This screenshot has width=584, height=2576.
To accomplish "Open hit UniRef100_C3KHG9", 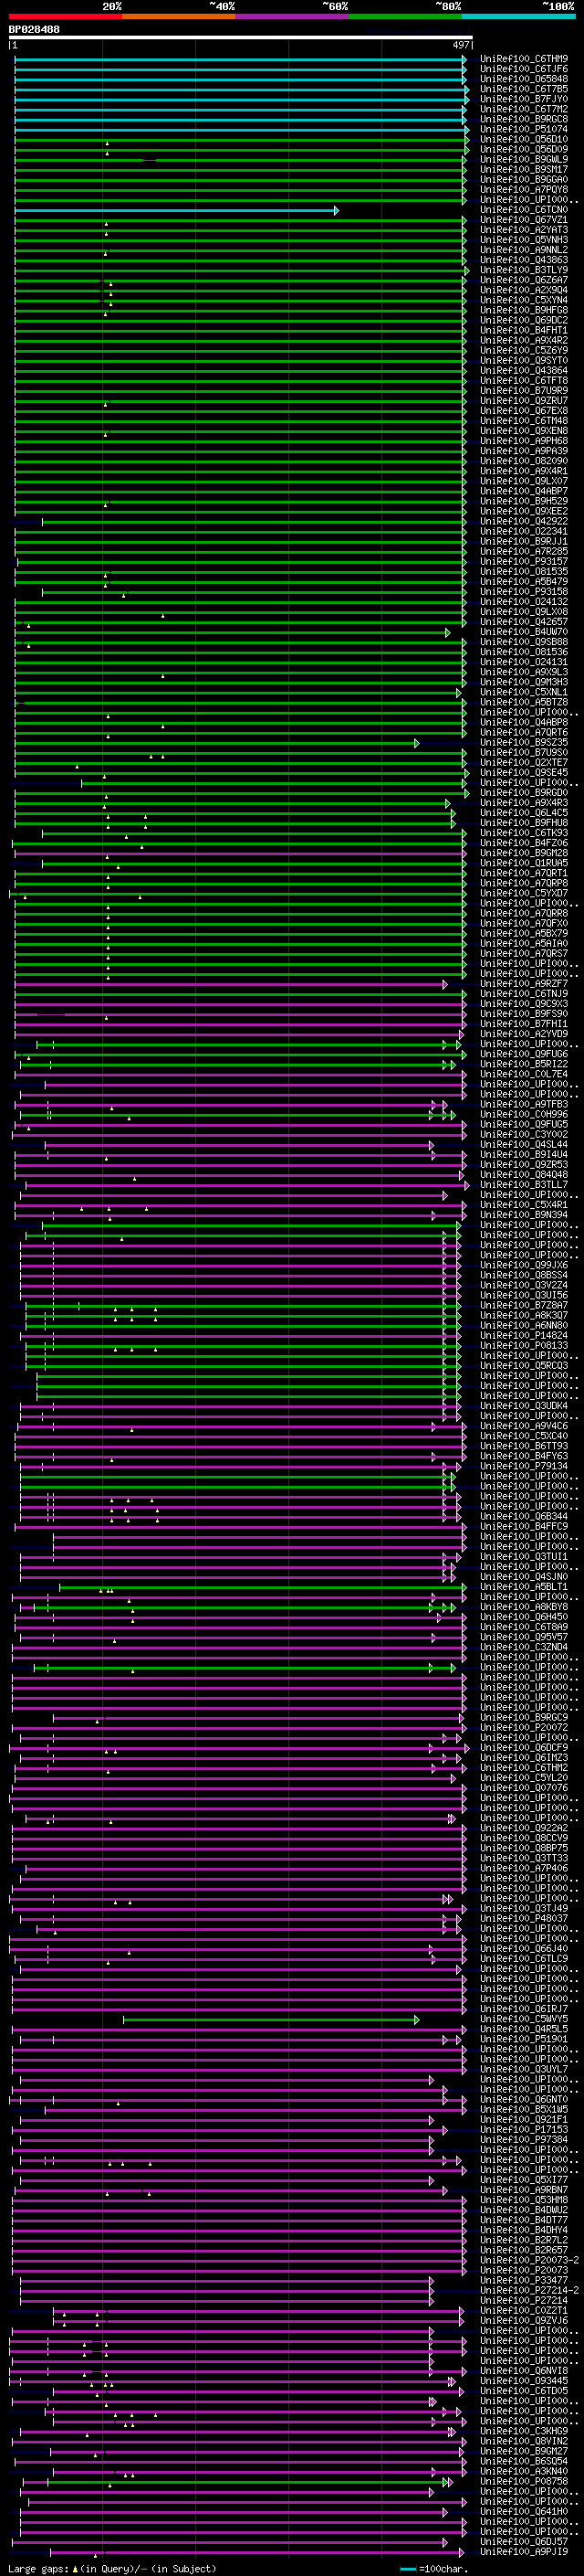I will click(x=524, y=2431).
